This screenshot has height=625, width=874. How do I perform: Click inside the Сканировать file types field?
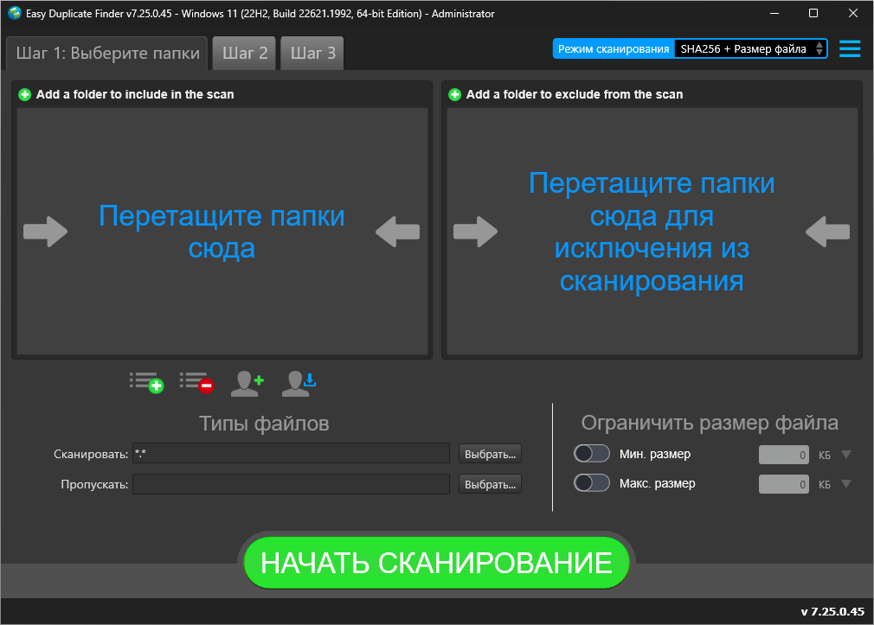[290, 453]
